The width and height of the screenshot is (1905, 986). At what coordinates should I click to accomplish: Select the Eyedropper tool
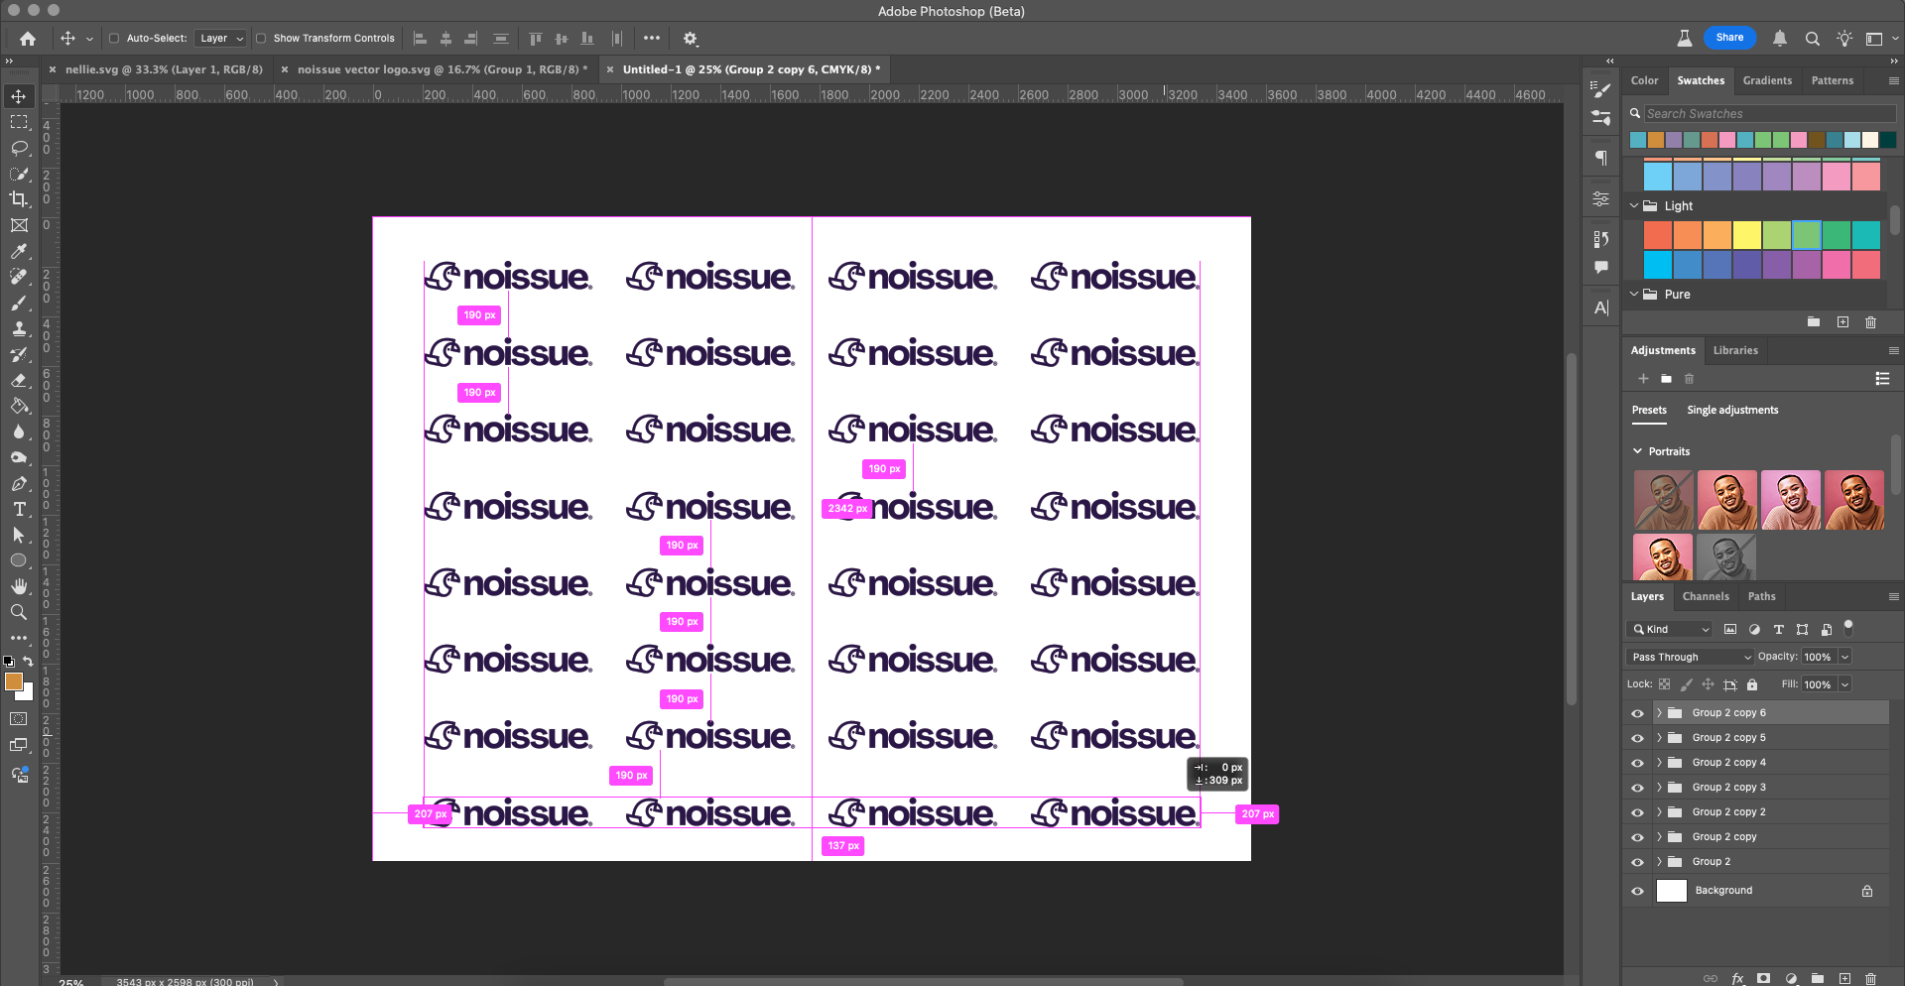coord(19,251)
